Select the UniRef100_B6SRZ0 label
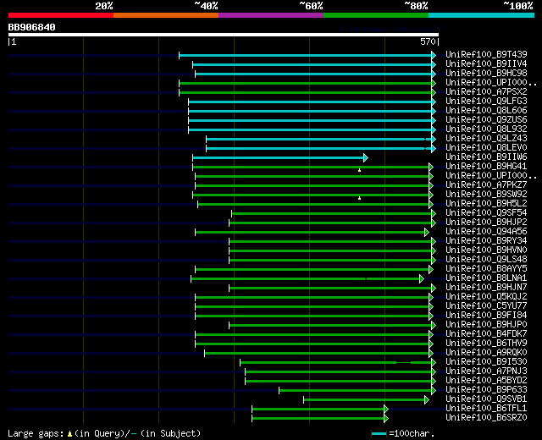The height and width of the screenshot is (440, 542). pyautogui.click(x=486, y=418)
